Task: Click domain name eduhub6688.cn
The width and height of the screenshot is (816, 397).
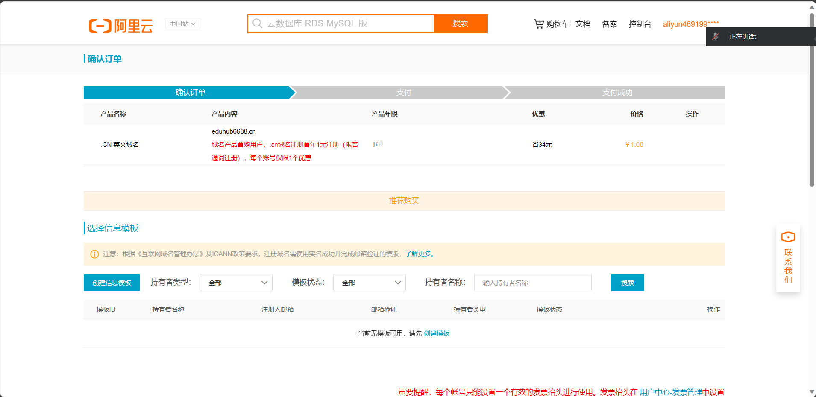Action: point(234,131)
